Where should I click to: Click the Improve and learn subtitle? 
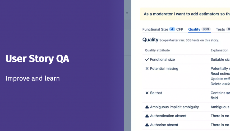coord(33,78)
